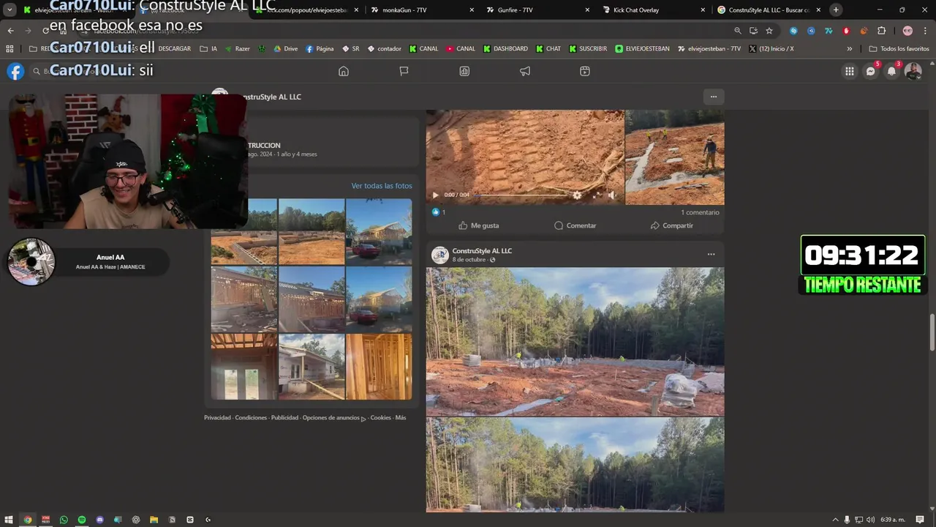
Task: Click the Condiciones footer link
Action: [251, 418]
